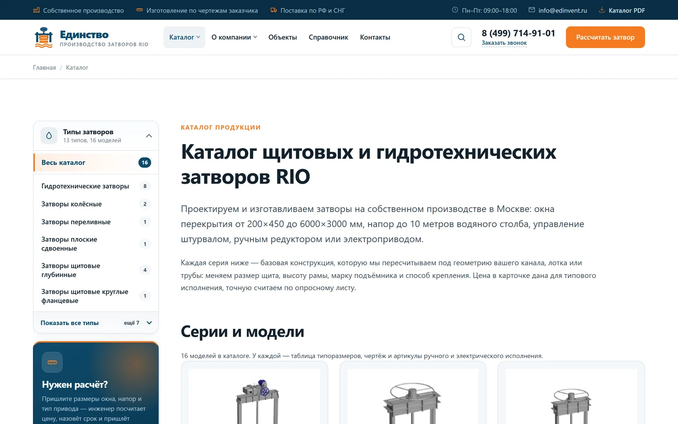Open Каталог PDF link

(622, 10)
